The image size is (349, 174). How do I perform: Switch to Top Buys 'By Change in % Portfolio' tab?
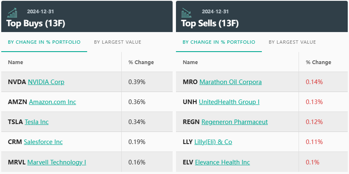pyautogui.click(x=44, y=42)
